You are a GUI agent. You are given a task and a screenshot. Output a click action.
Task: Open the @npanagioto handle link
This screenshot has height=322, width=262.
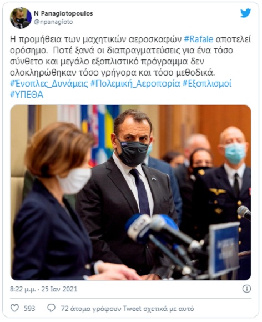53,22
